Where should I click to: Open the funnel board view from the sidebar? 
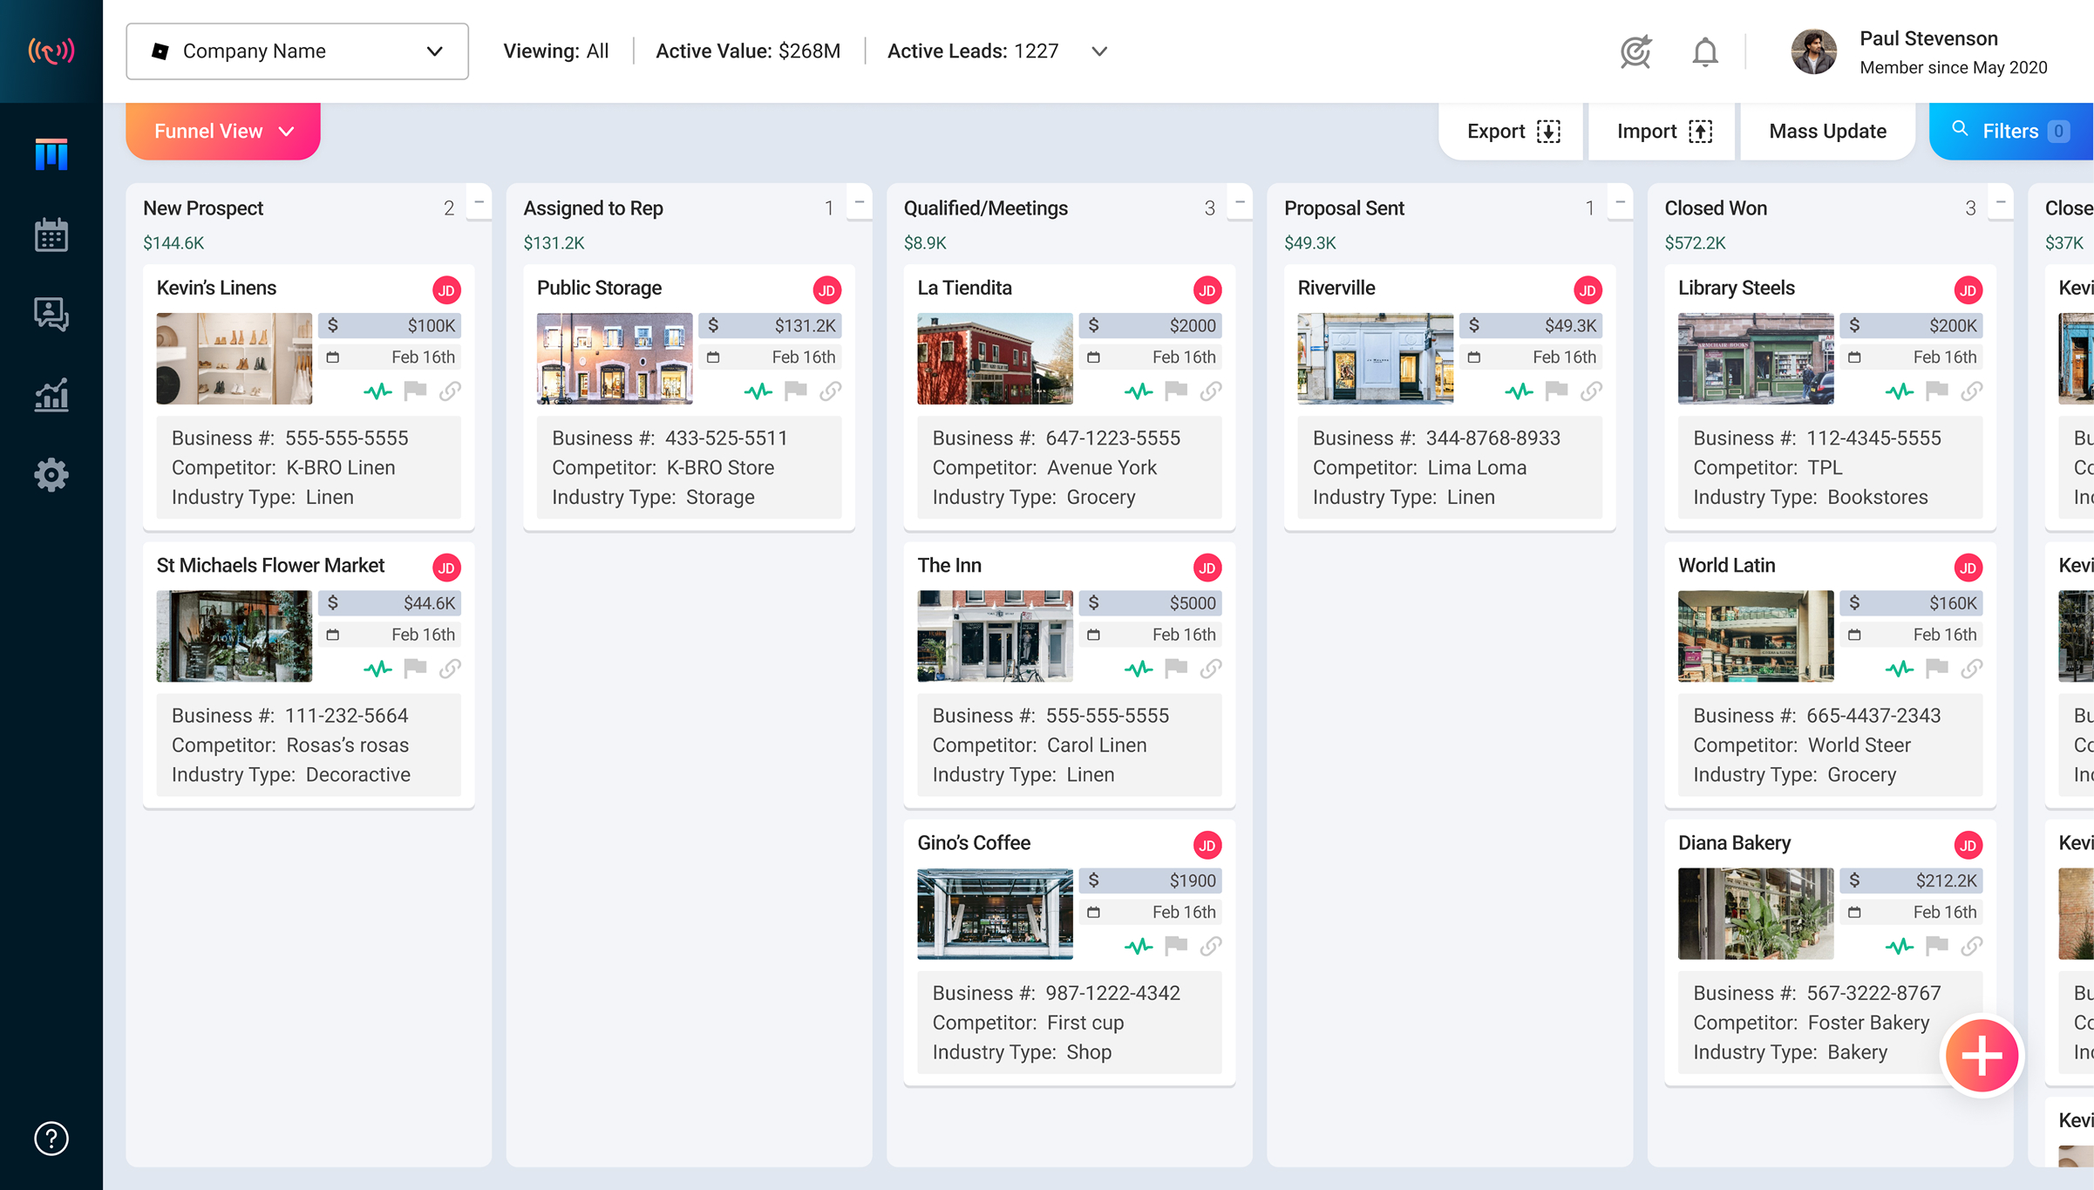tap(51, 153)
